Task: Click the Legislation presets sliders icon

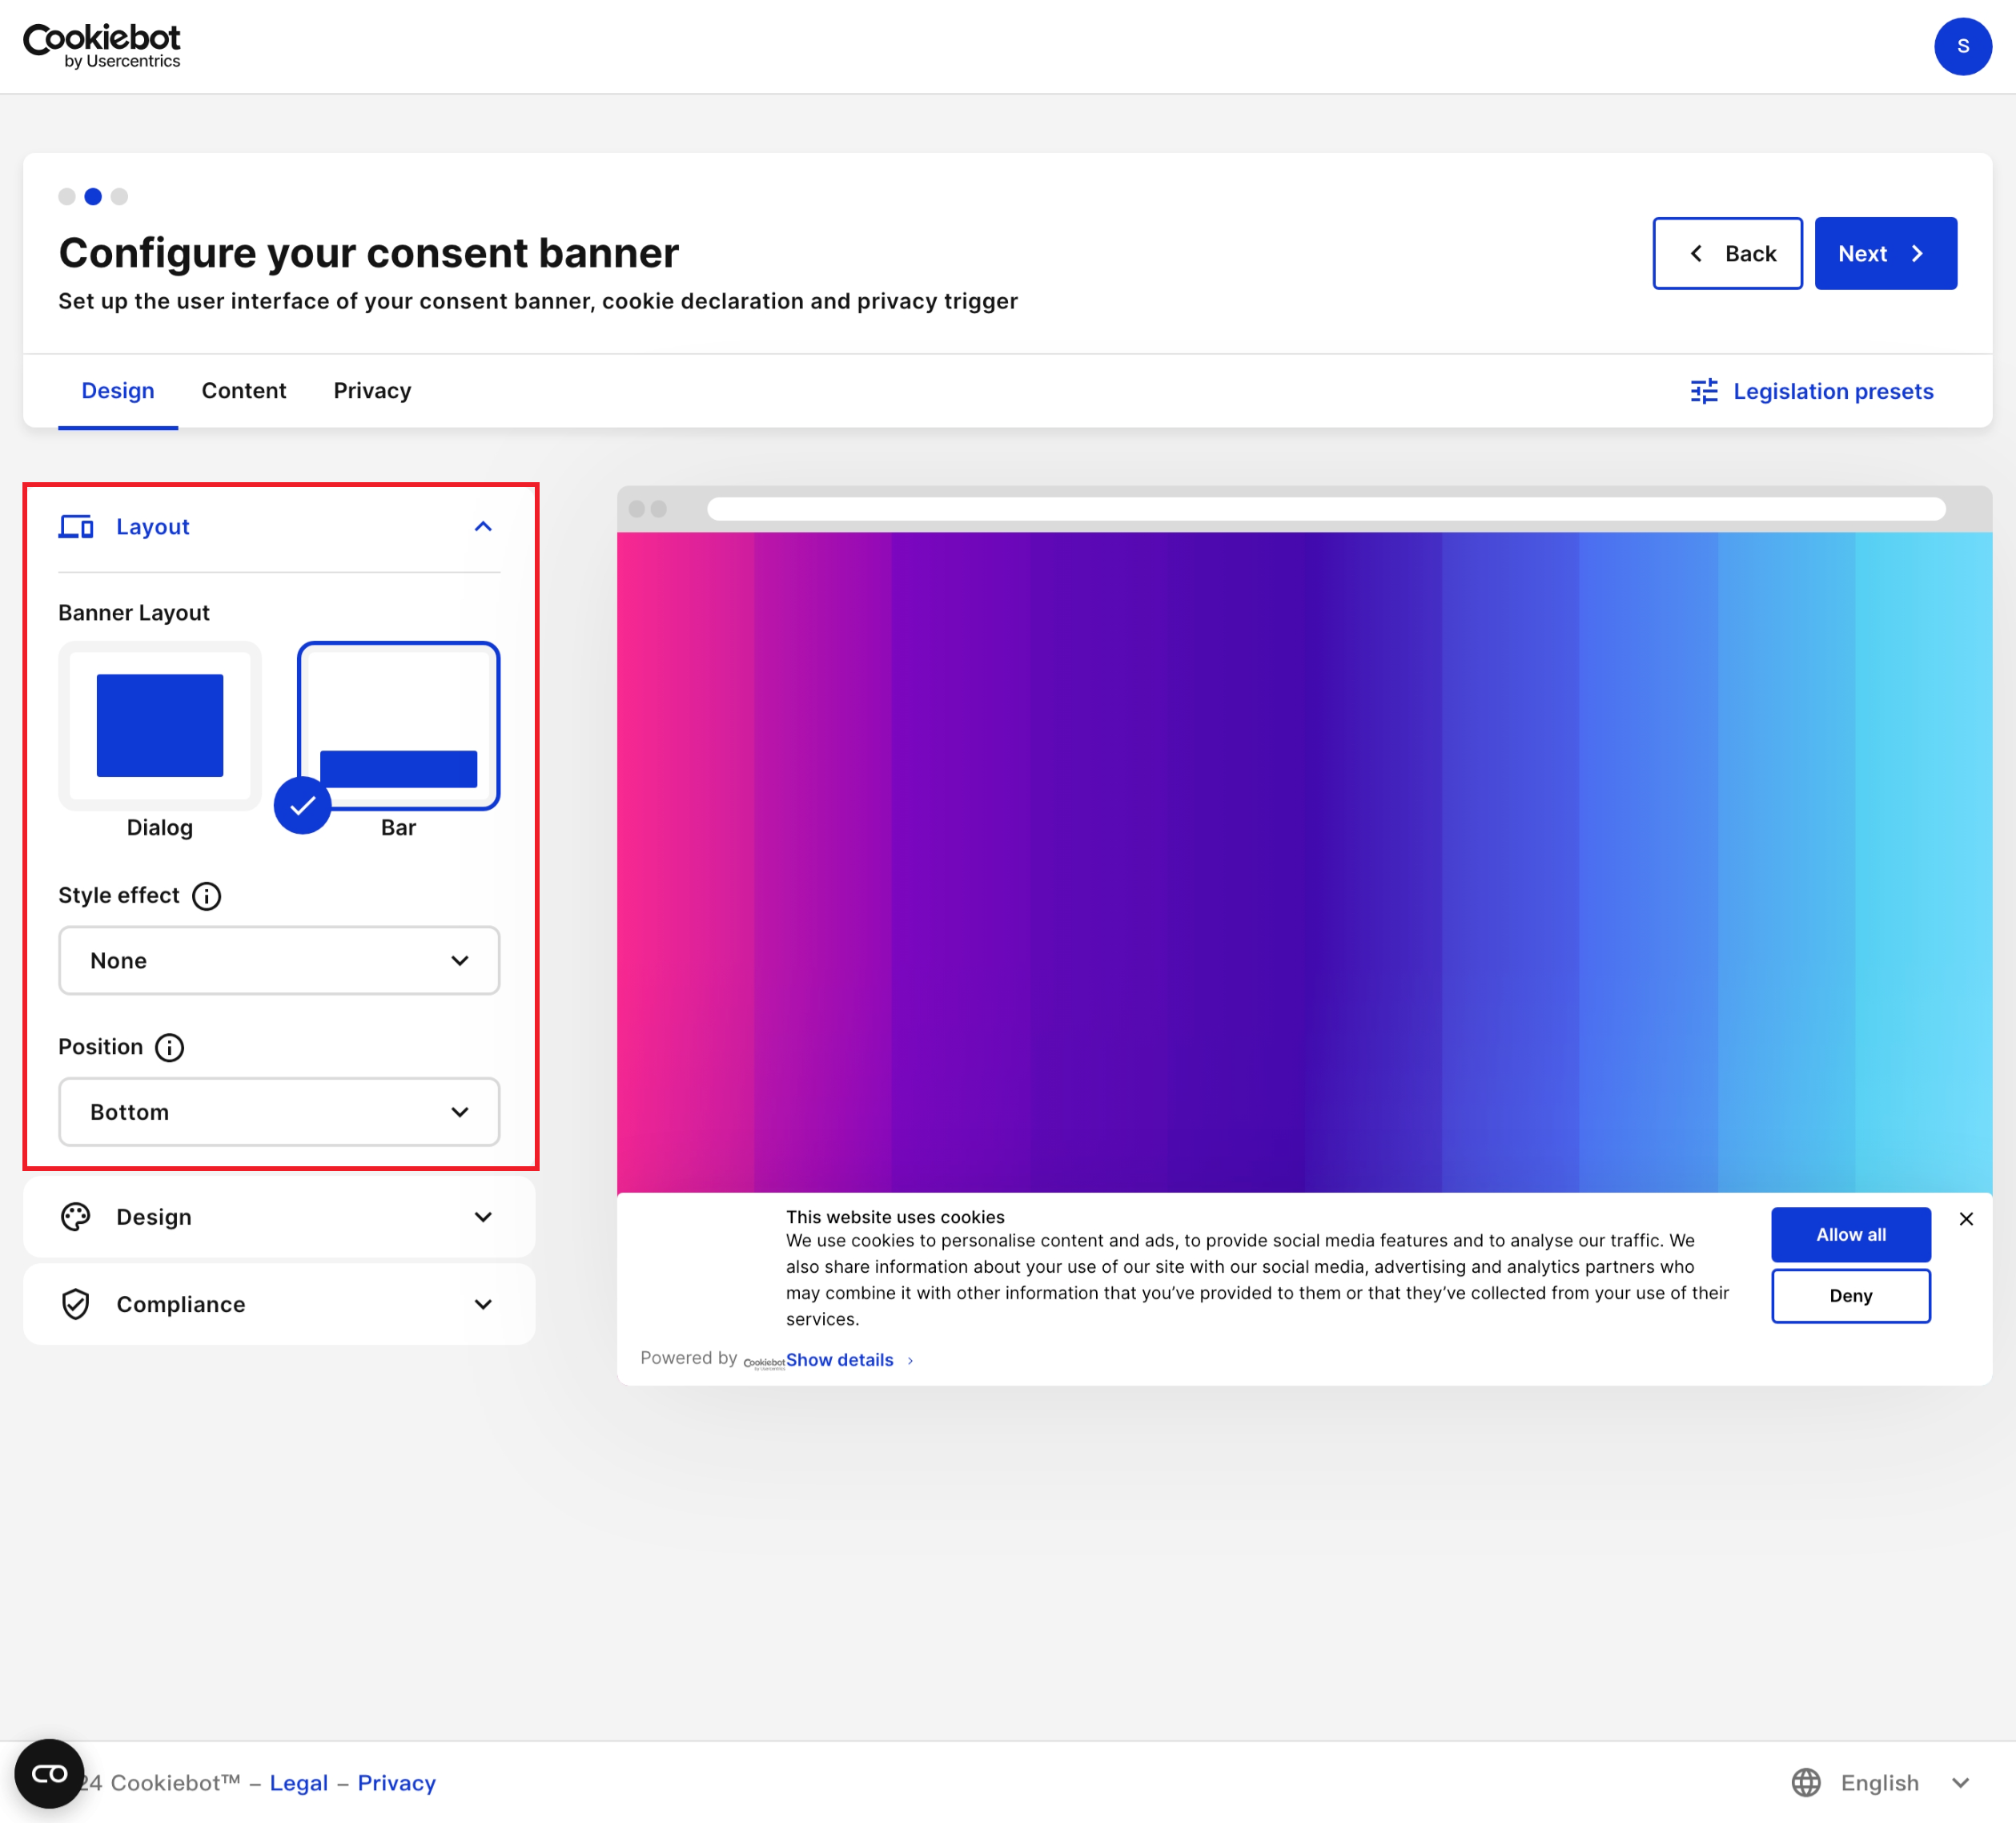Action: click(1704, 391)
